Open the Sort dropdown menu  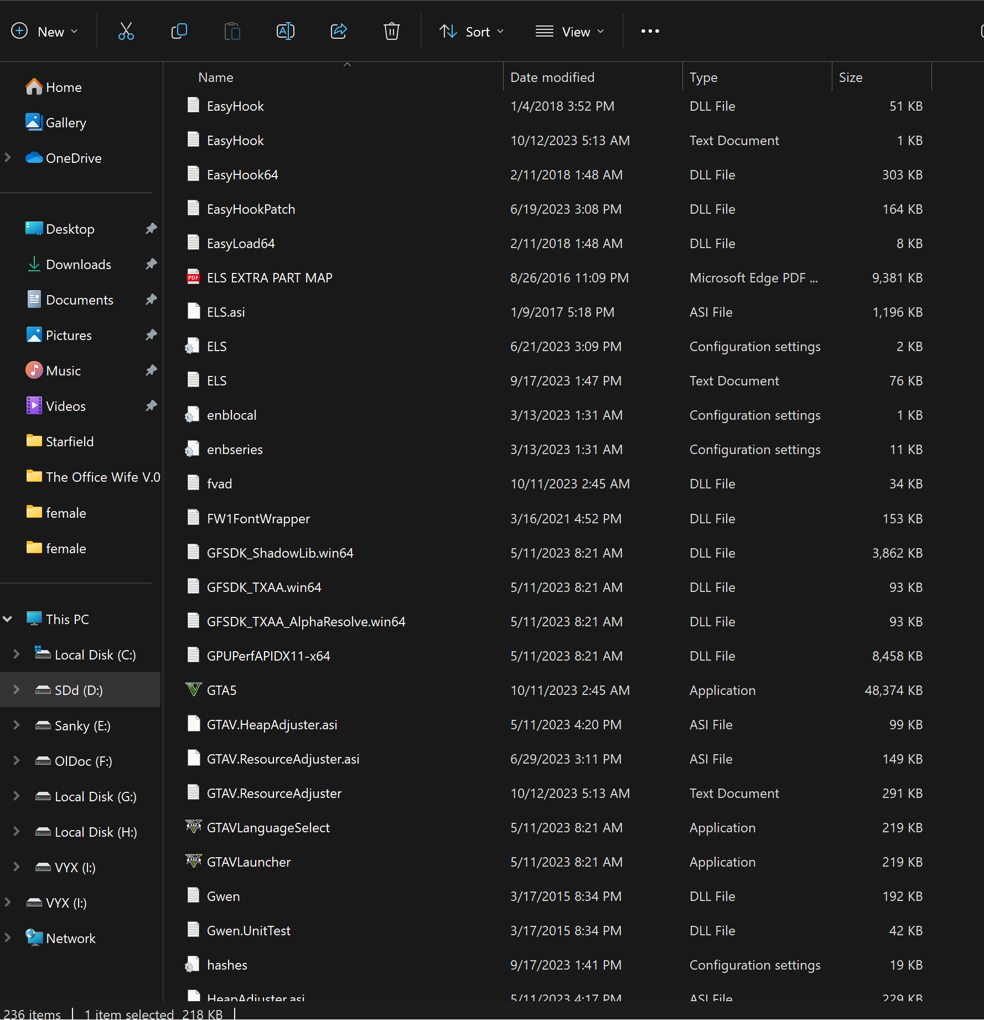(x=472, y=32)
